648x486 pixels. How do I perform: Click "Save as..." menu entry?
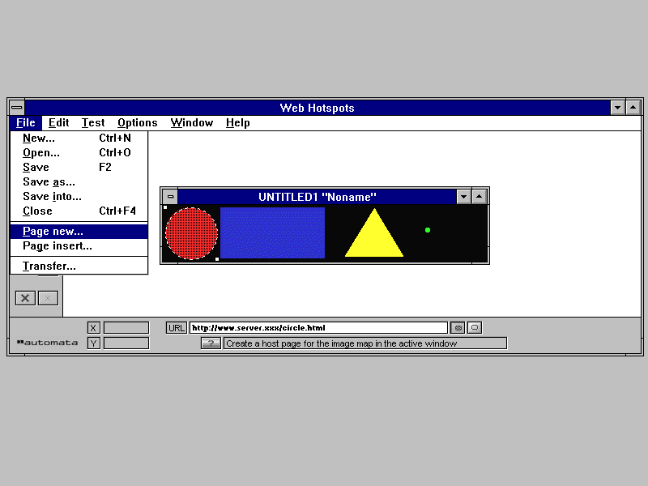click(x=49, y=181)
